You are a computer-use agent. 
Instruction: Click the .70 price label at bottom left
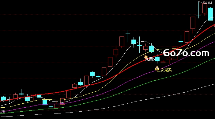tap(3, 112)
